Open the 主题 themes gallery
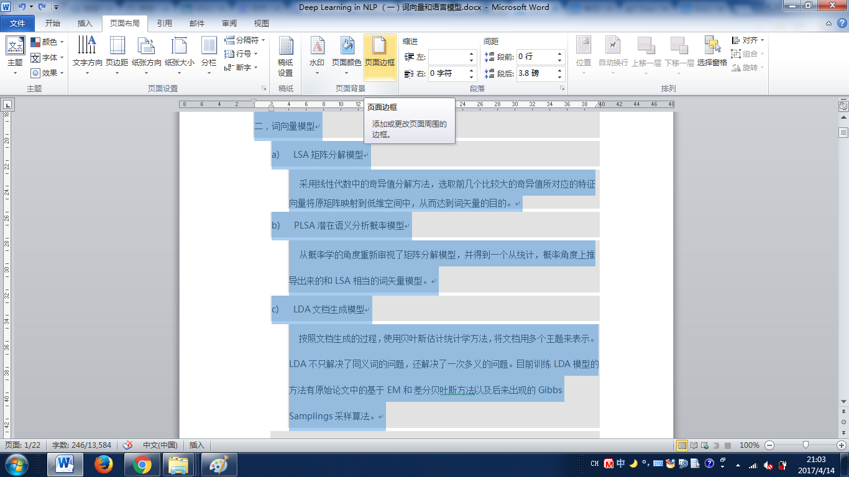This screenshot has height=477, width=849. [15, 55]
